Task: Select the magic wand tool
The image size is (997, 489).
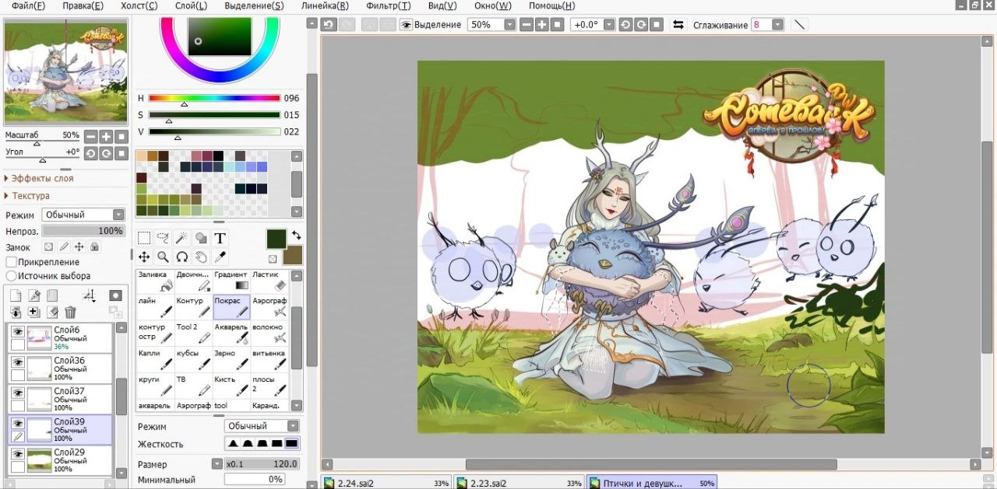Action: tap(182, 238)
